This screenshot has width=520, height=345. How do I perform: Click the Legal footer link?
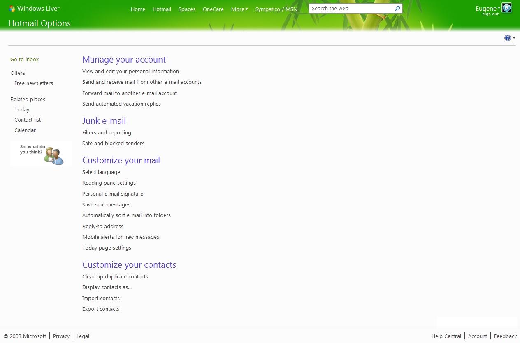pyautogui.click(x=83, y=336)
